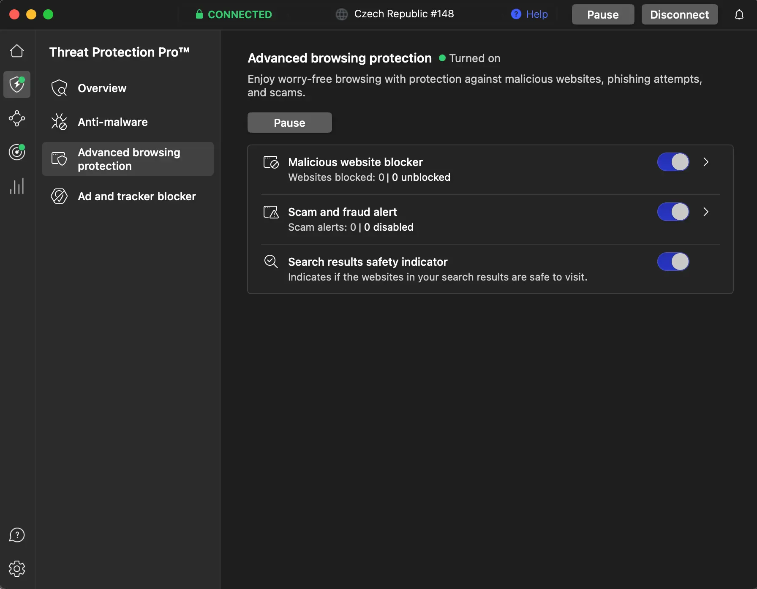Select the Threat Protection shield icon
The height and width of the screenshot is (589, 757).
coord(17,85)
